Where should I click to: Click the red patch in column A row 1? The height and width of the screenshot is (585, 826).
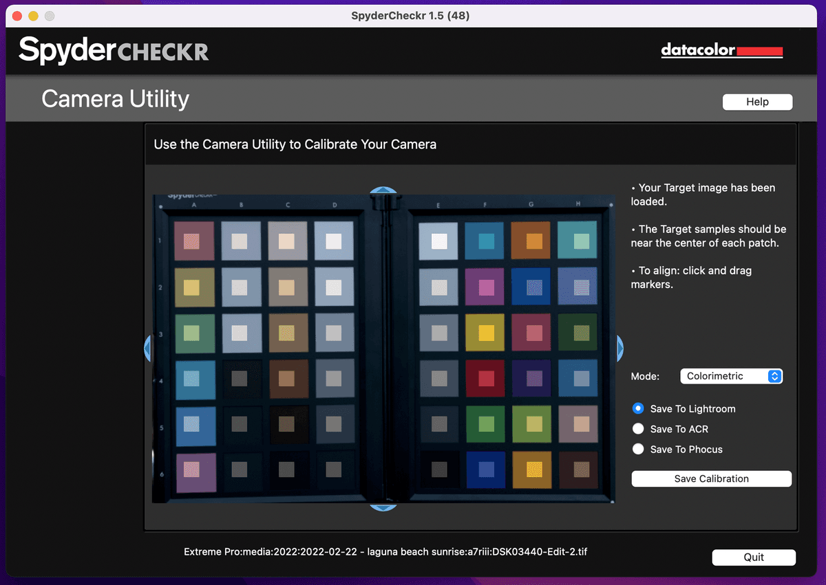[x=193, y=241]
